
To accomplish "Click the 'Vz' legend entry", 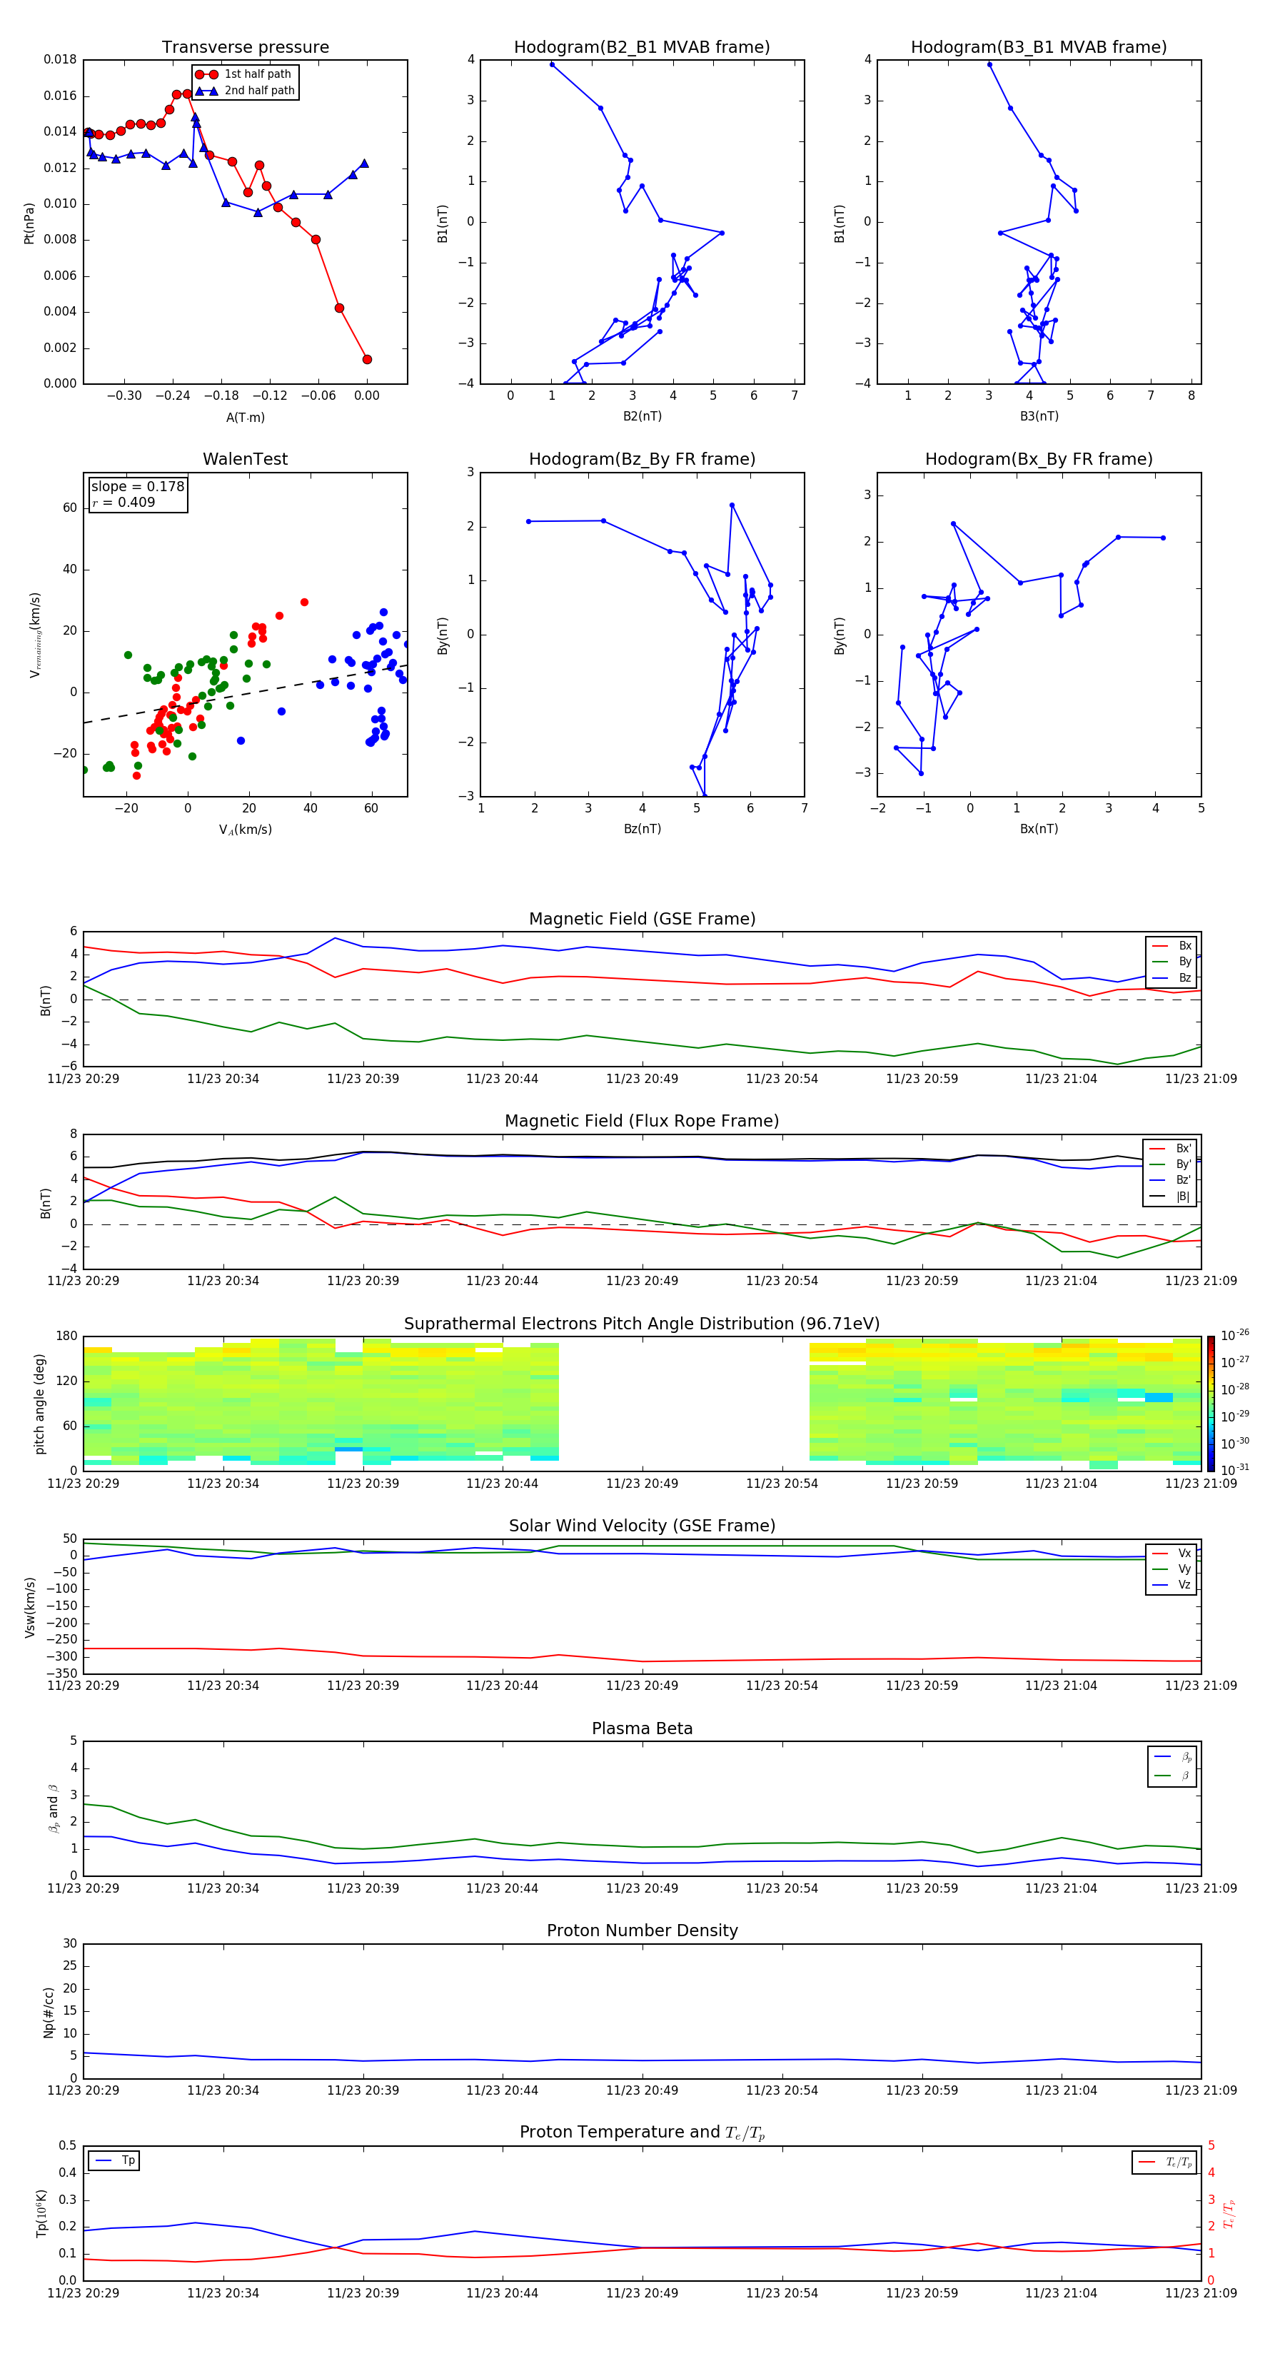I will point(1171,1585).
